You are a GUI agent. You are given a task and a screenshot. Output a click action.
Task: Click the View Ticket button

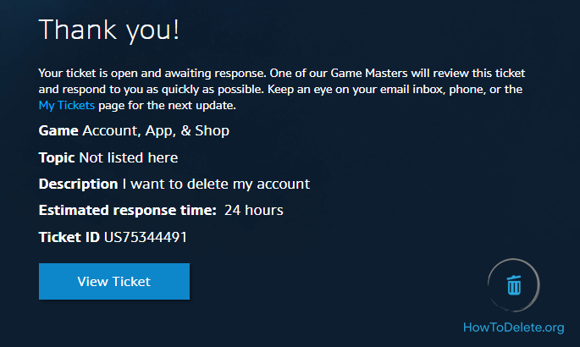pyautogui.click(x=113, y=282)
